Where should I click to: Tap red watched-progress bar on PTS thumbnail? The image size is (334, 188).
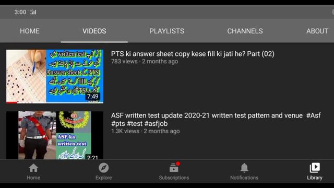11,103
